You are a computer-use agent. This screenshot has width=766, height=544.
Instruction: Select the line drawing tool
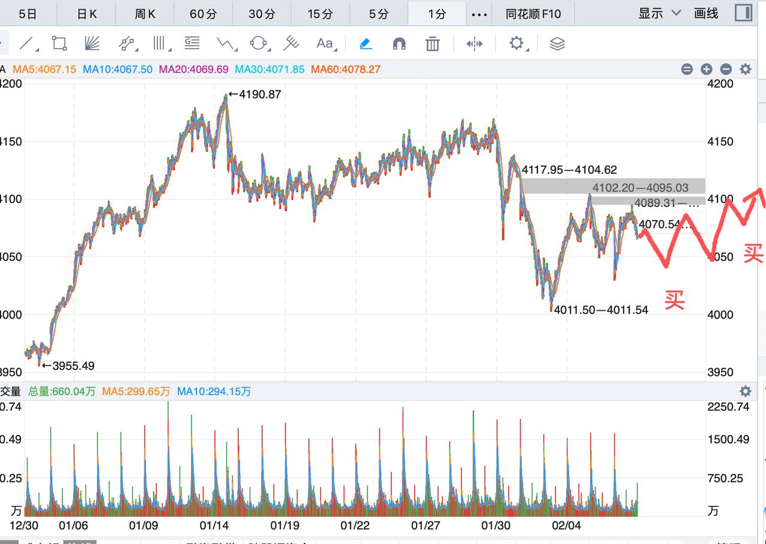tap(26, 43)
